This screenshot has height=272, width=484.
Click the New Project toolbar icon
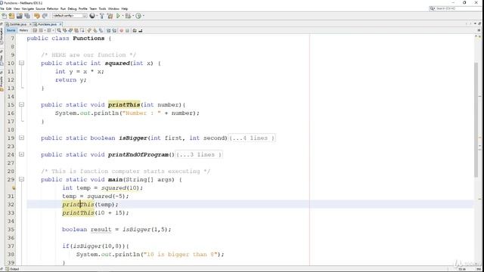(x=11, y=16)
